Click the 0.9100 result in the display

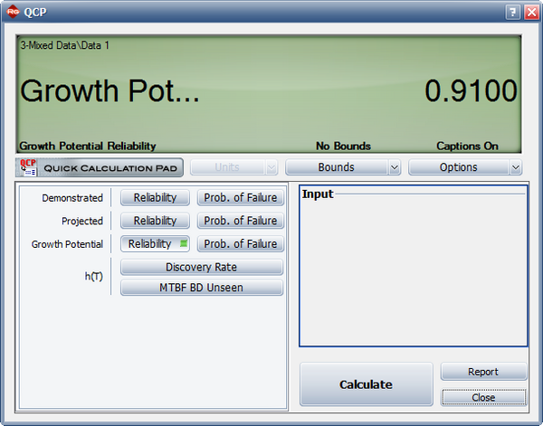(x=472, y=91)
